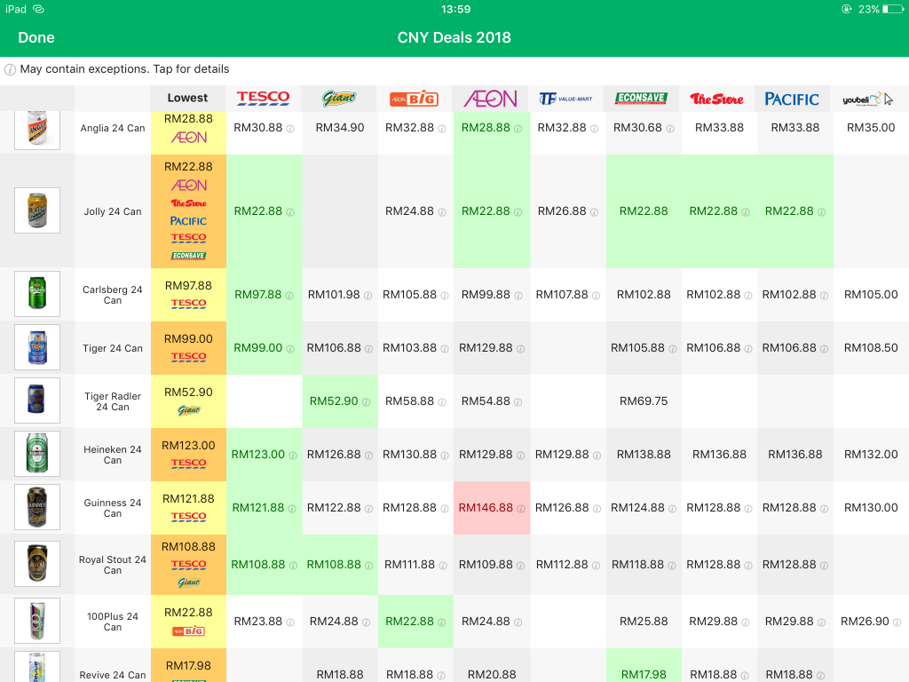Select the AEON store logo header
909x682 pixels.
[x=490, y=99]
